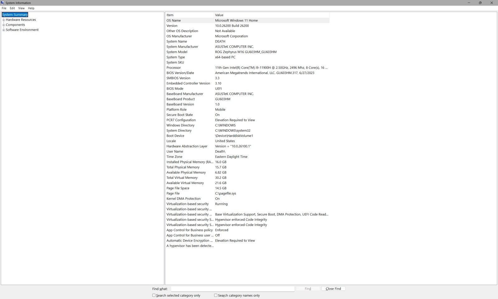Image resolution: width=498 pixels, height=299 pixels.
Task: Select the BIOS Version/Date row
Action: tap(247, 73)
